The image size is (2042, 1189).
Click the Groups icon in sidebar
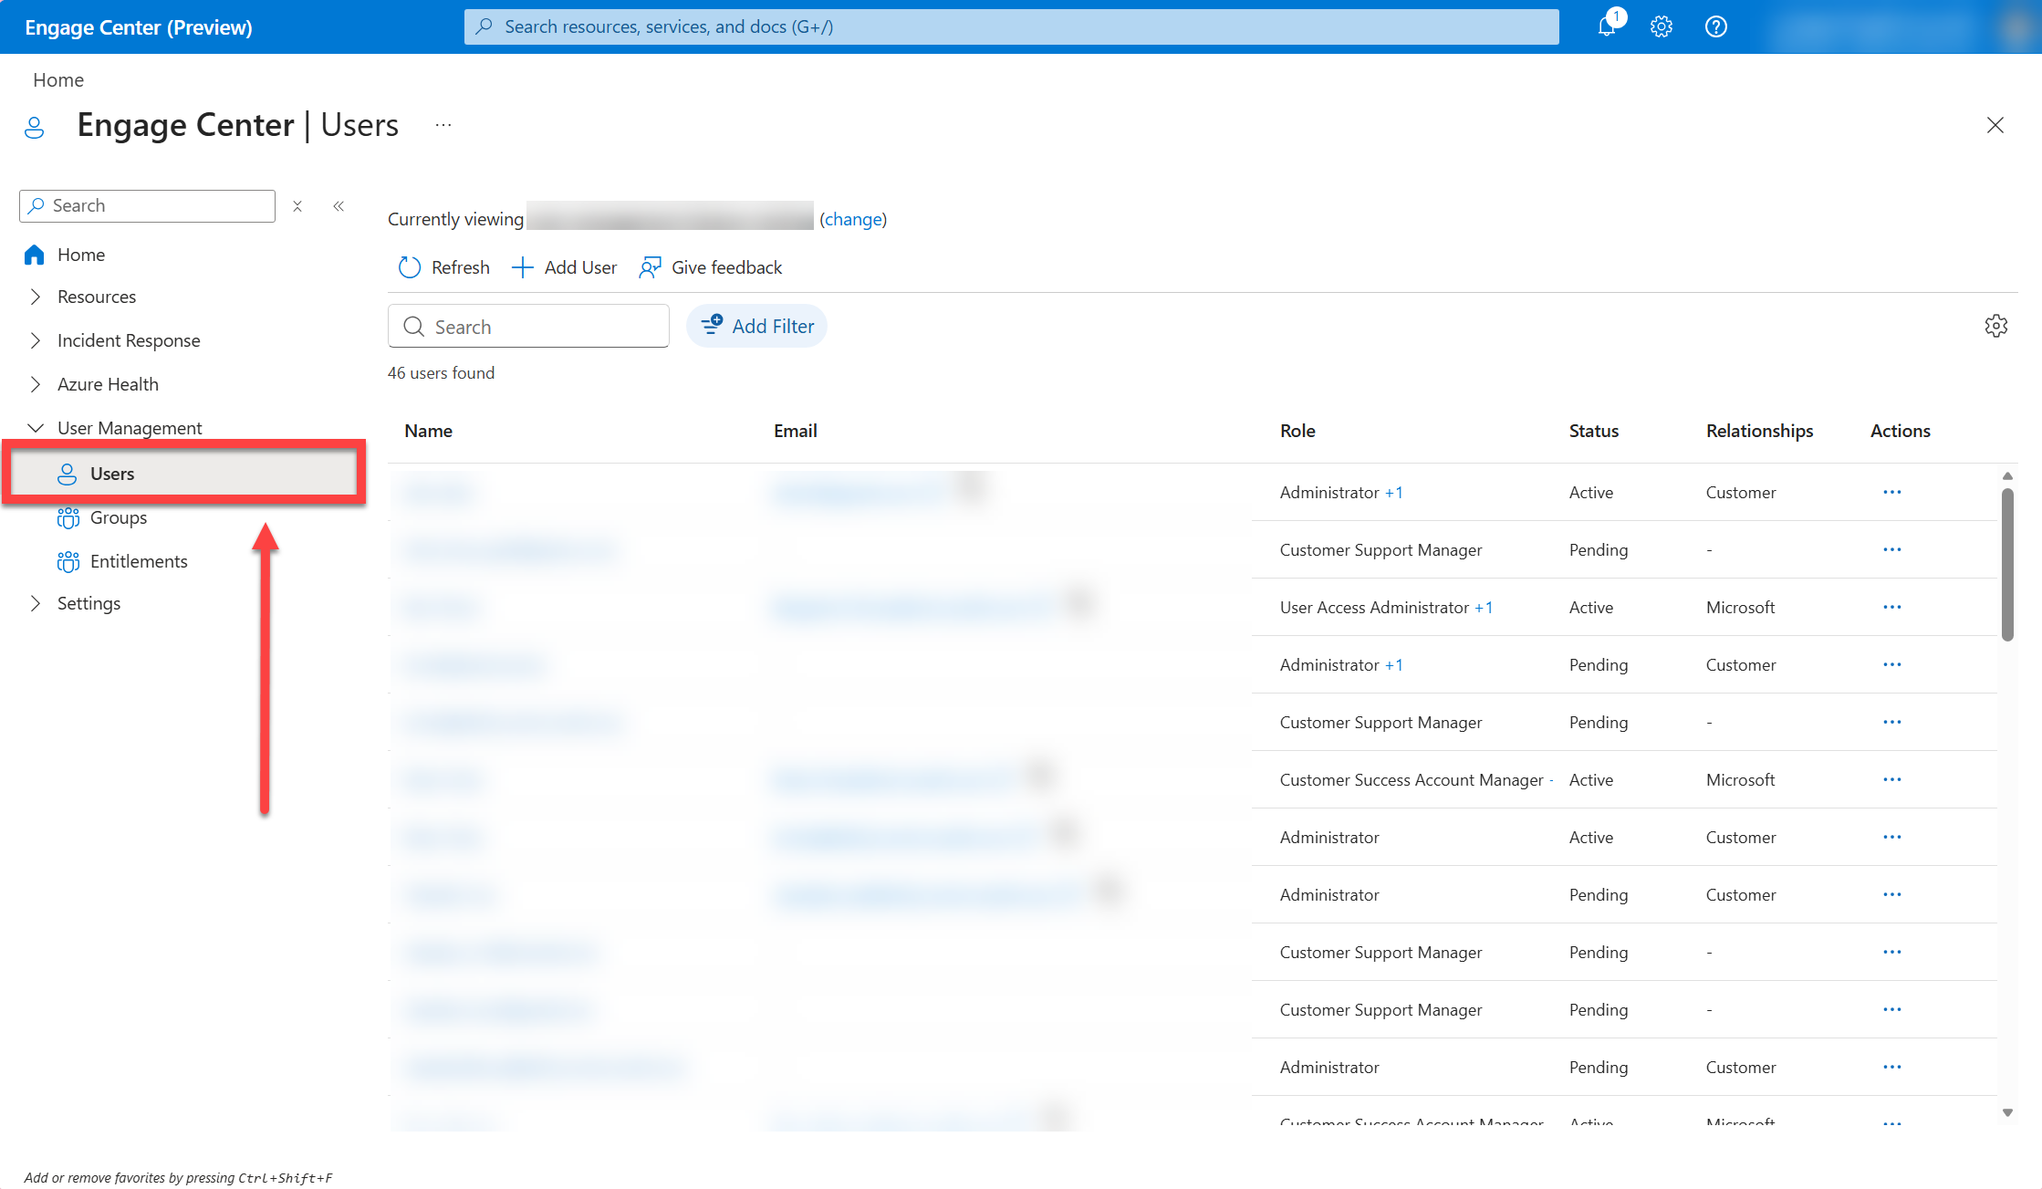tap(68, 517)
